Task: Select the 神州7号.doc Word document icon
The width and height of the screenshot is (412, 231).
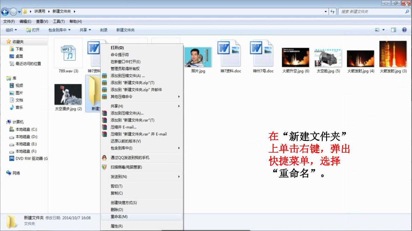Action: [262, 54]
